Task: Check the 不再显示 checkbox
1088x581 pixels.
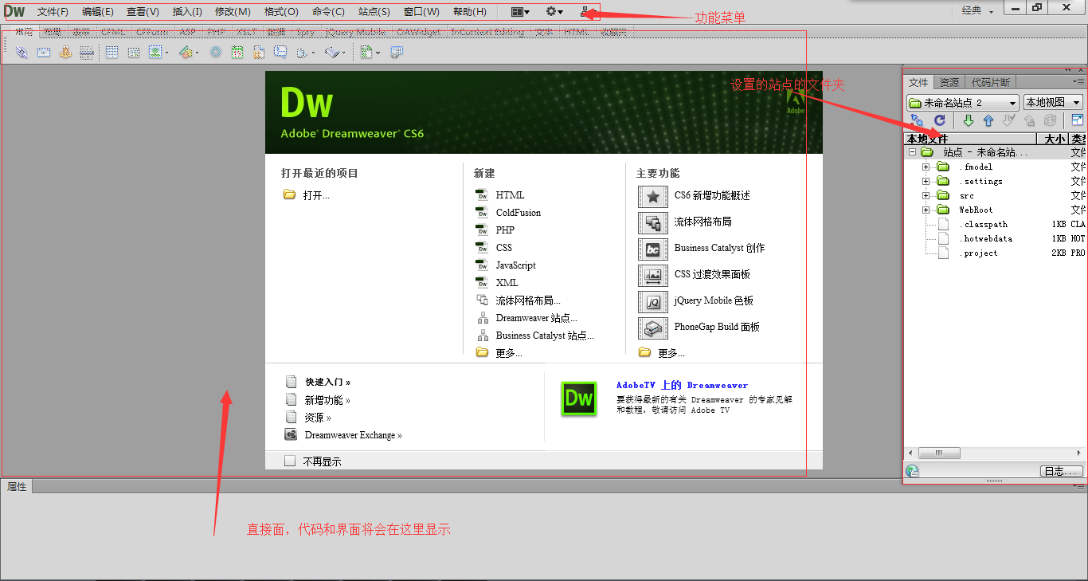Action: pos(290,461)
